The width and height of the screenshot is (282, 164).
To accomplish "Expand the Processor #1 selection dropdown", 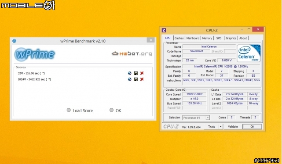I will 208,118.
